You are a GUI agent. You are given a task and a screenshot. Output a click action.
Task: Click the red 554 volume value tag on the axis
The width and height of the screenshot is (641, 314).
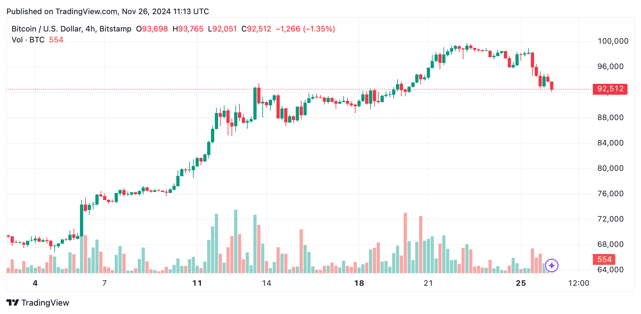click(604, 259)
